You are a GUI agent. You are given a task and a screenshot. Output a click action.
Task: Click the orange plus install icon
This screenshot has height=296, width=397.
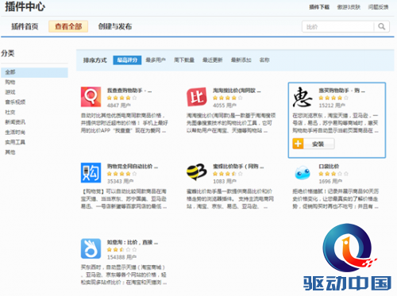[298, 144]
